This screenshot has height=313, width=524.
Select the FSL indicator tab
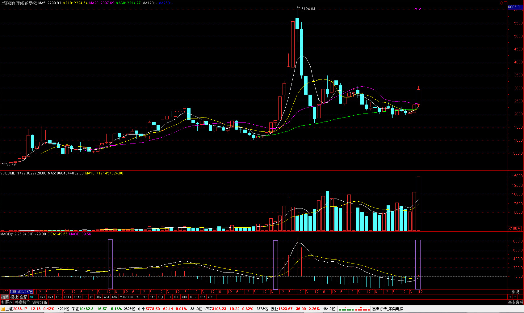[x=59, y=297]
